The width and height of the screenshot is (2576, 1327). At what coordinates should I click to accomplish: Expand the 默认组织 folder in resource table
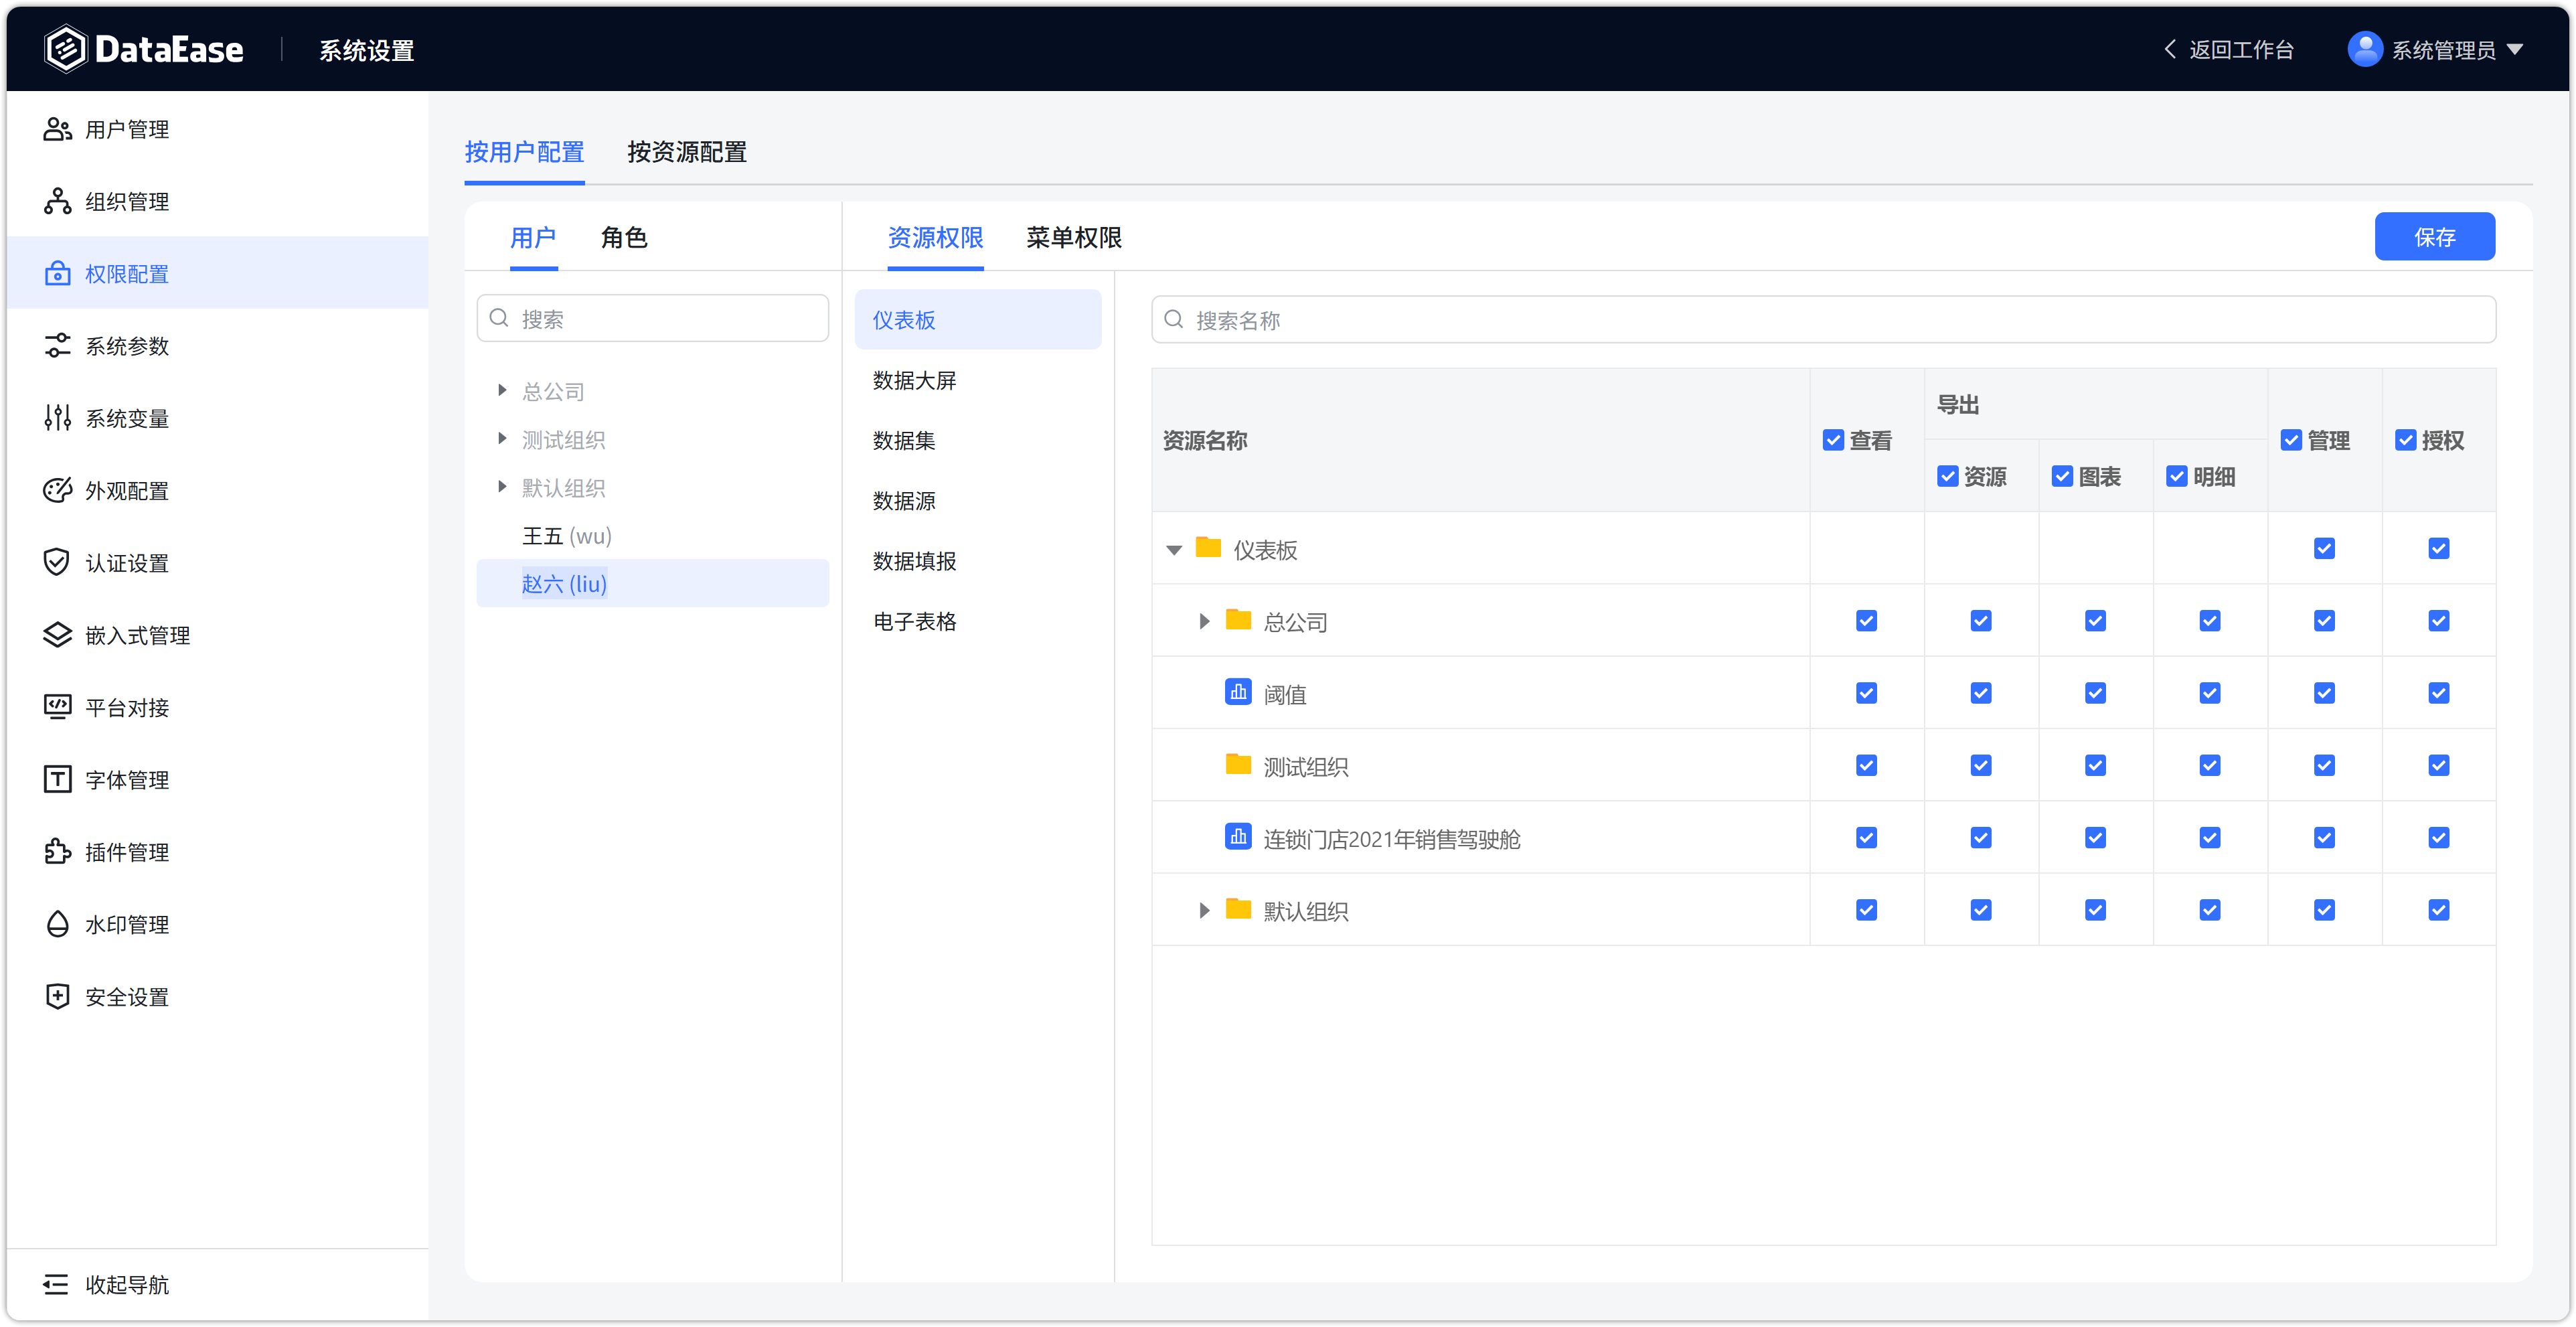click(1204, 910)
